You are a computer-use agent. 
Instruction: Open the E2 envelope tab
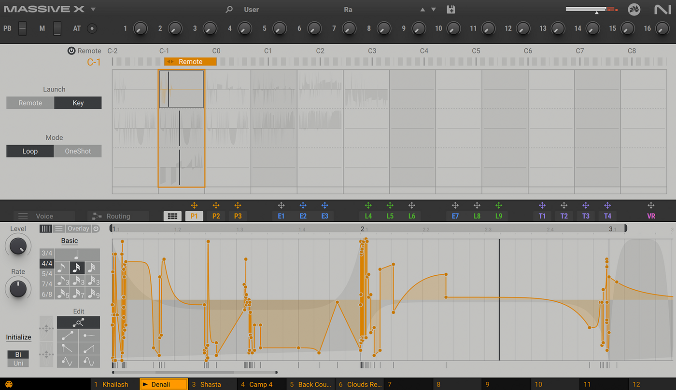coord(303,216)
